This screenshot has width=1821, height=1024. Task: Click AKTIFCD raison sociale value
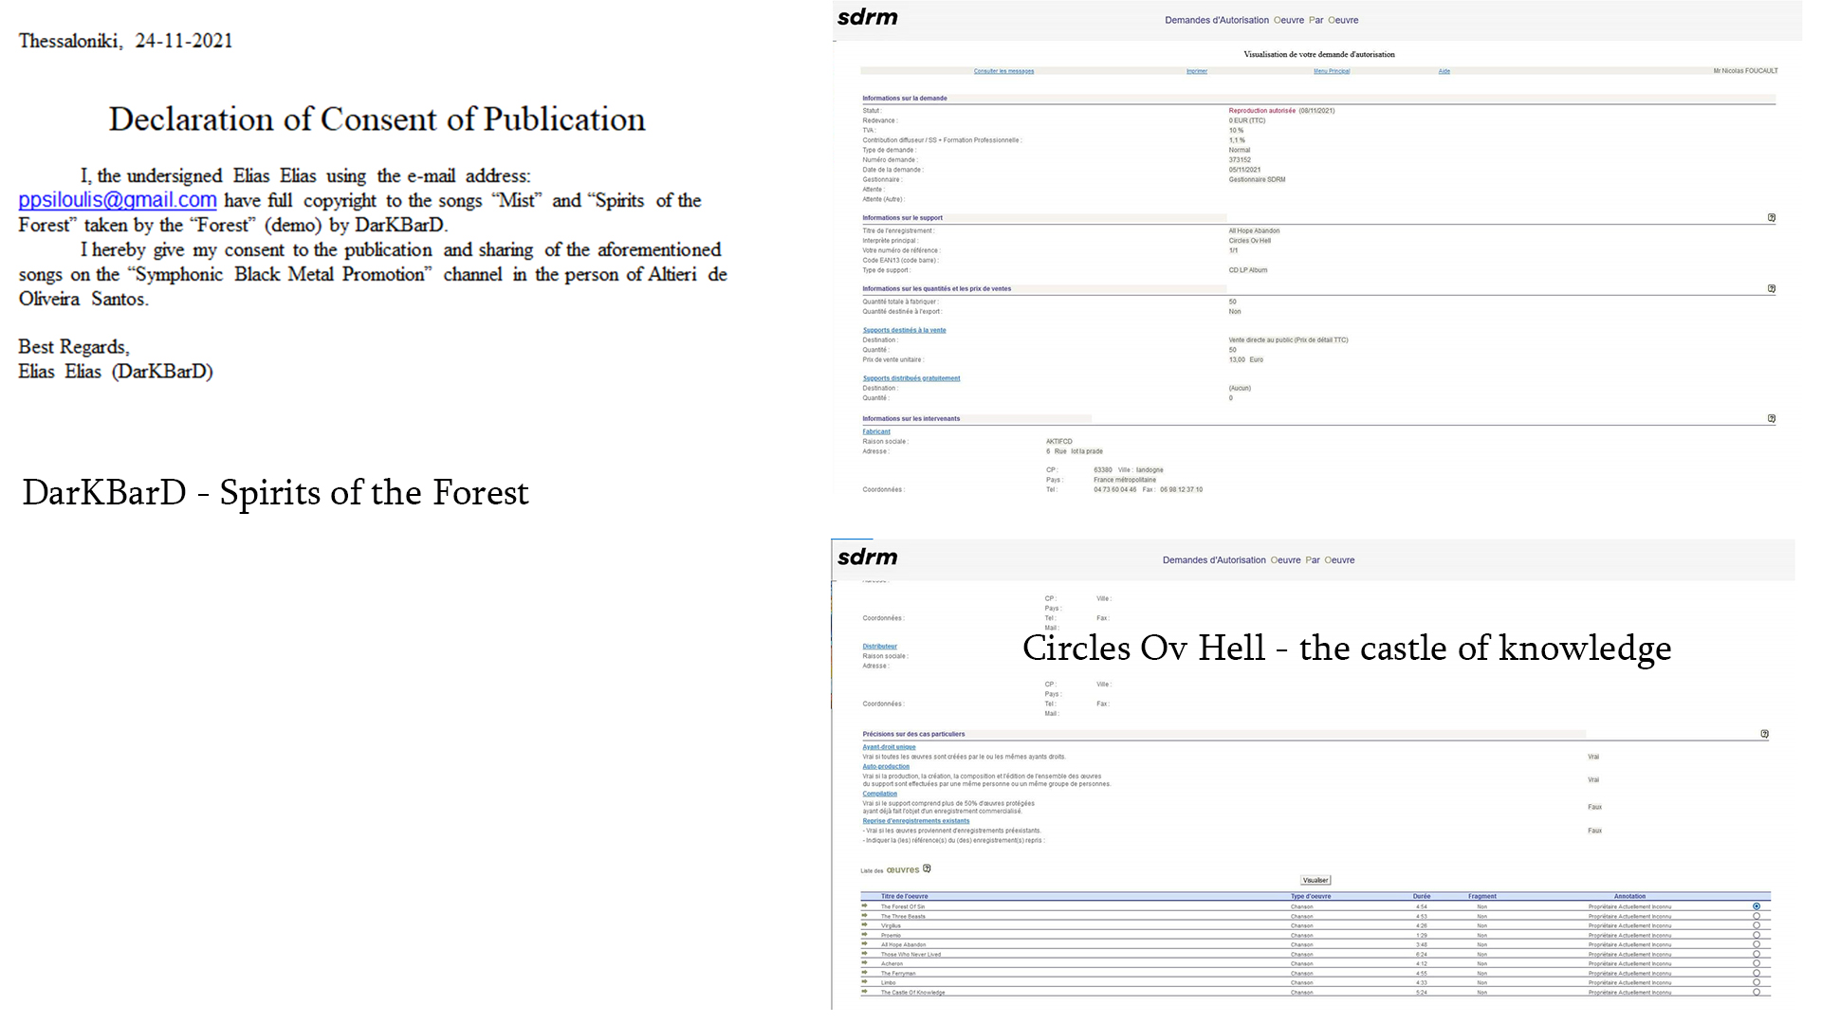click(x=1058, y=442)
